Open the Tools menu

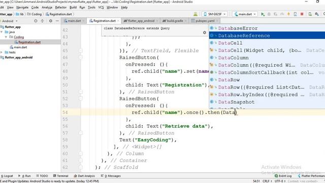click(91, 8)
